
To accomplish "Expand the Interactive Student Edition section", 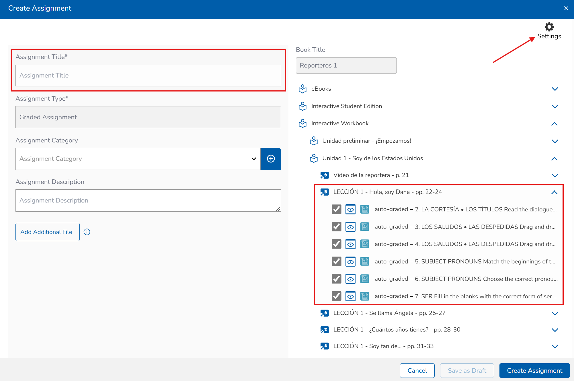I will pos(555,106).
